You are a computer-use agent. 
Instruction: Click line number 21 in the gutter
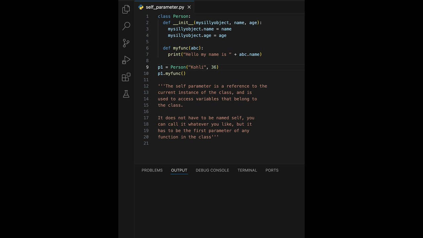146,143
